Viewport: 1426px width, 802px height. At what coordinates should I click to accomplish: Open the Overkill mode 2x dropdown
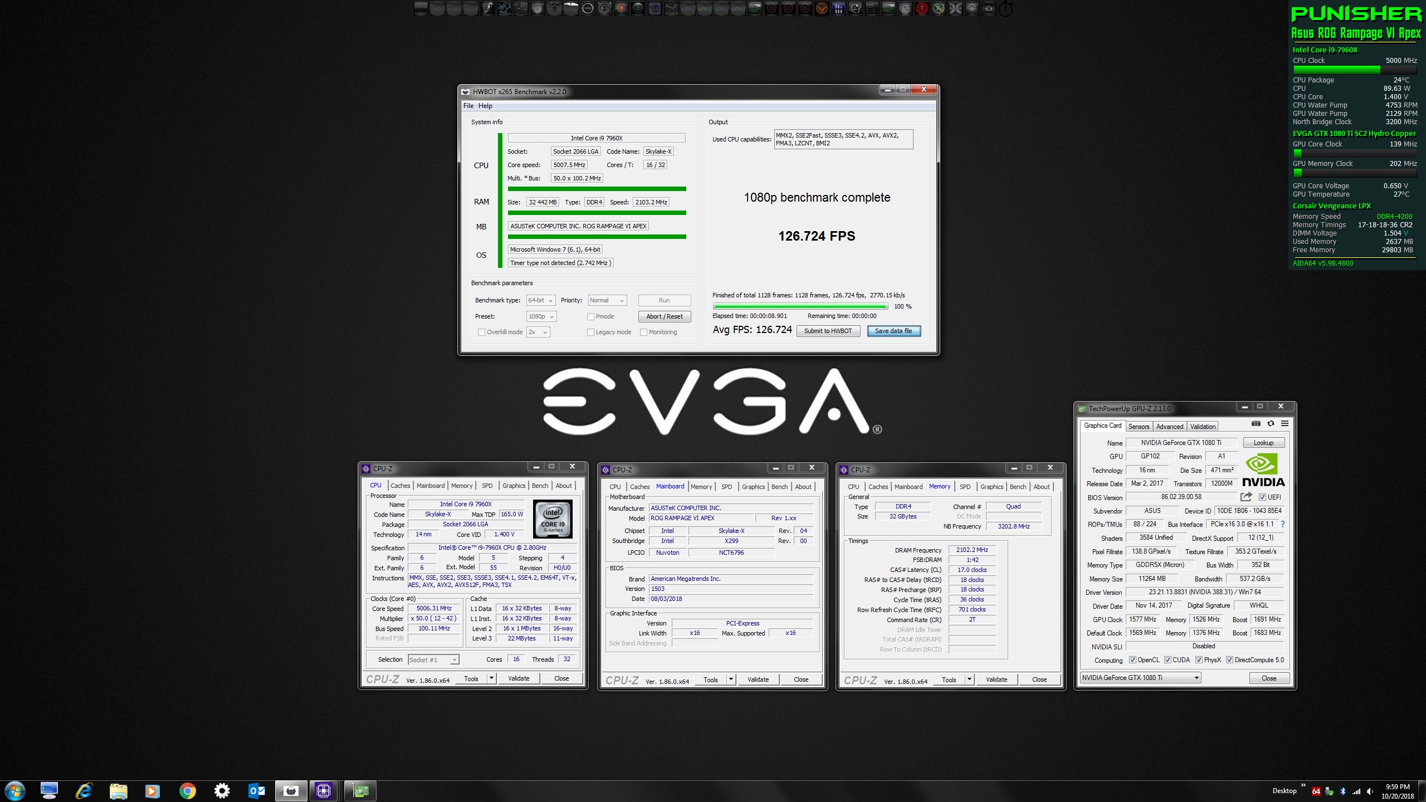pyautogui.click(x=538, y=332)
